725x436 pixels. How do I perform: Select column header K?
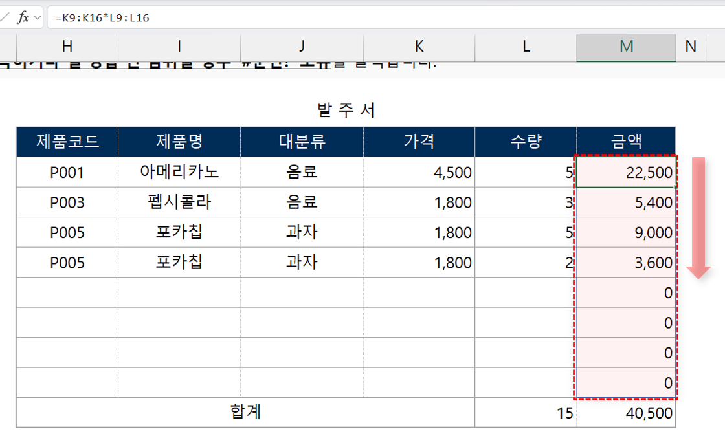pos(418,47)
